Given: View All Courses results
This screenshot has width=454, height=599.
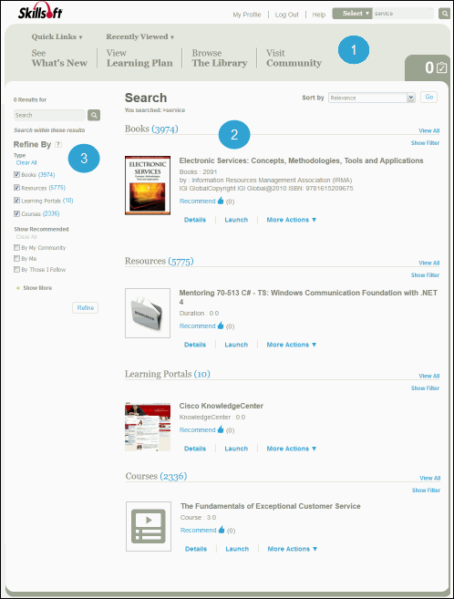Looking at the screenshot, I should [x=430, y=478].
